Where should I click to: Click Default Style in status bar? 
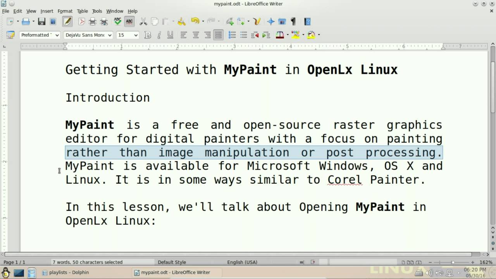[x=172, y=262]
